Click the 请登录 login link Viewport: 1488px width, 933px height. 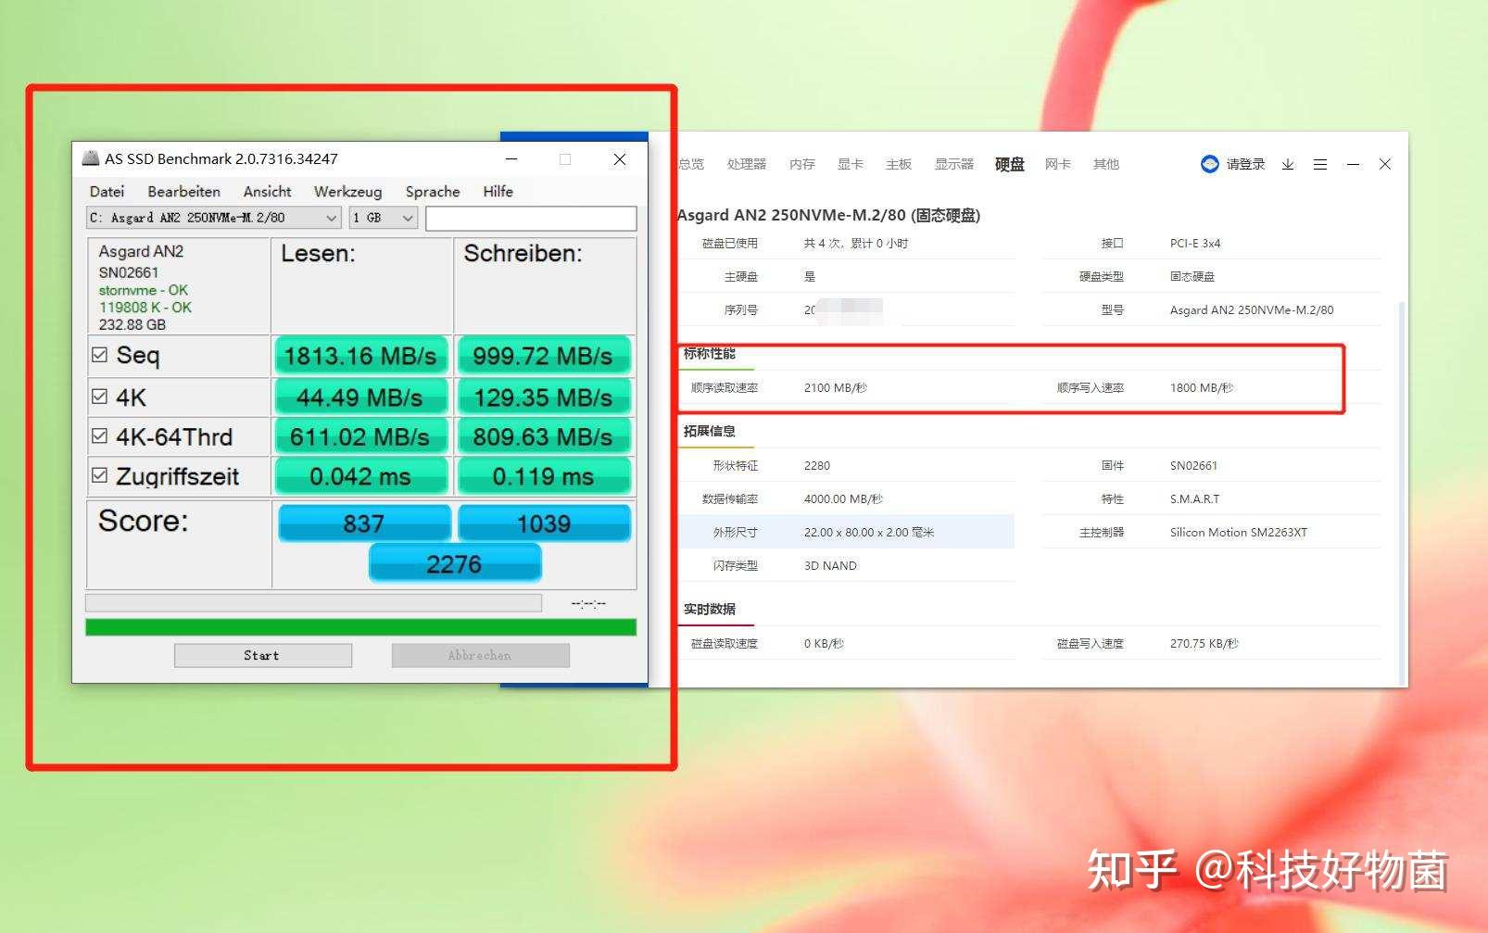[1245, 164]
